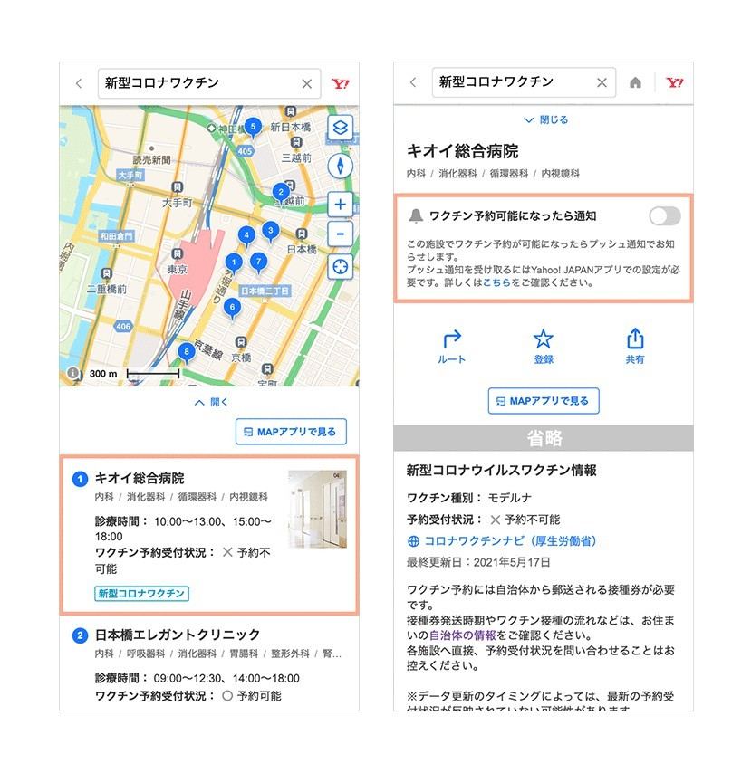Screen dimensions: 751x773
Task: Zoom out on the map
Action: pyautogui.click(x=341, y=234)
